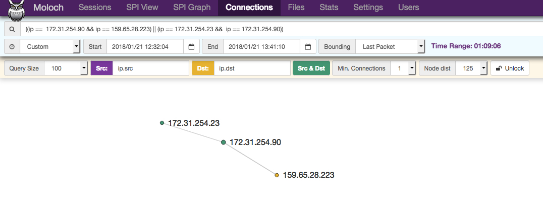Open the Node dist dropdown
This screenshot has width=543, height=208.
pyautogui.click(x=471, y=68)
